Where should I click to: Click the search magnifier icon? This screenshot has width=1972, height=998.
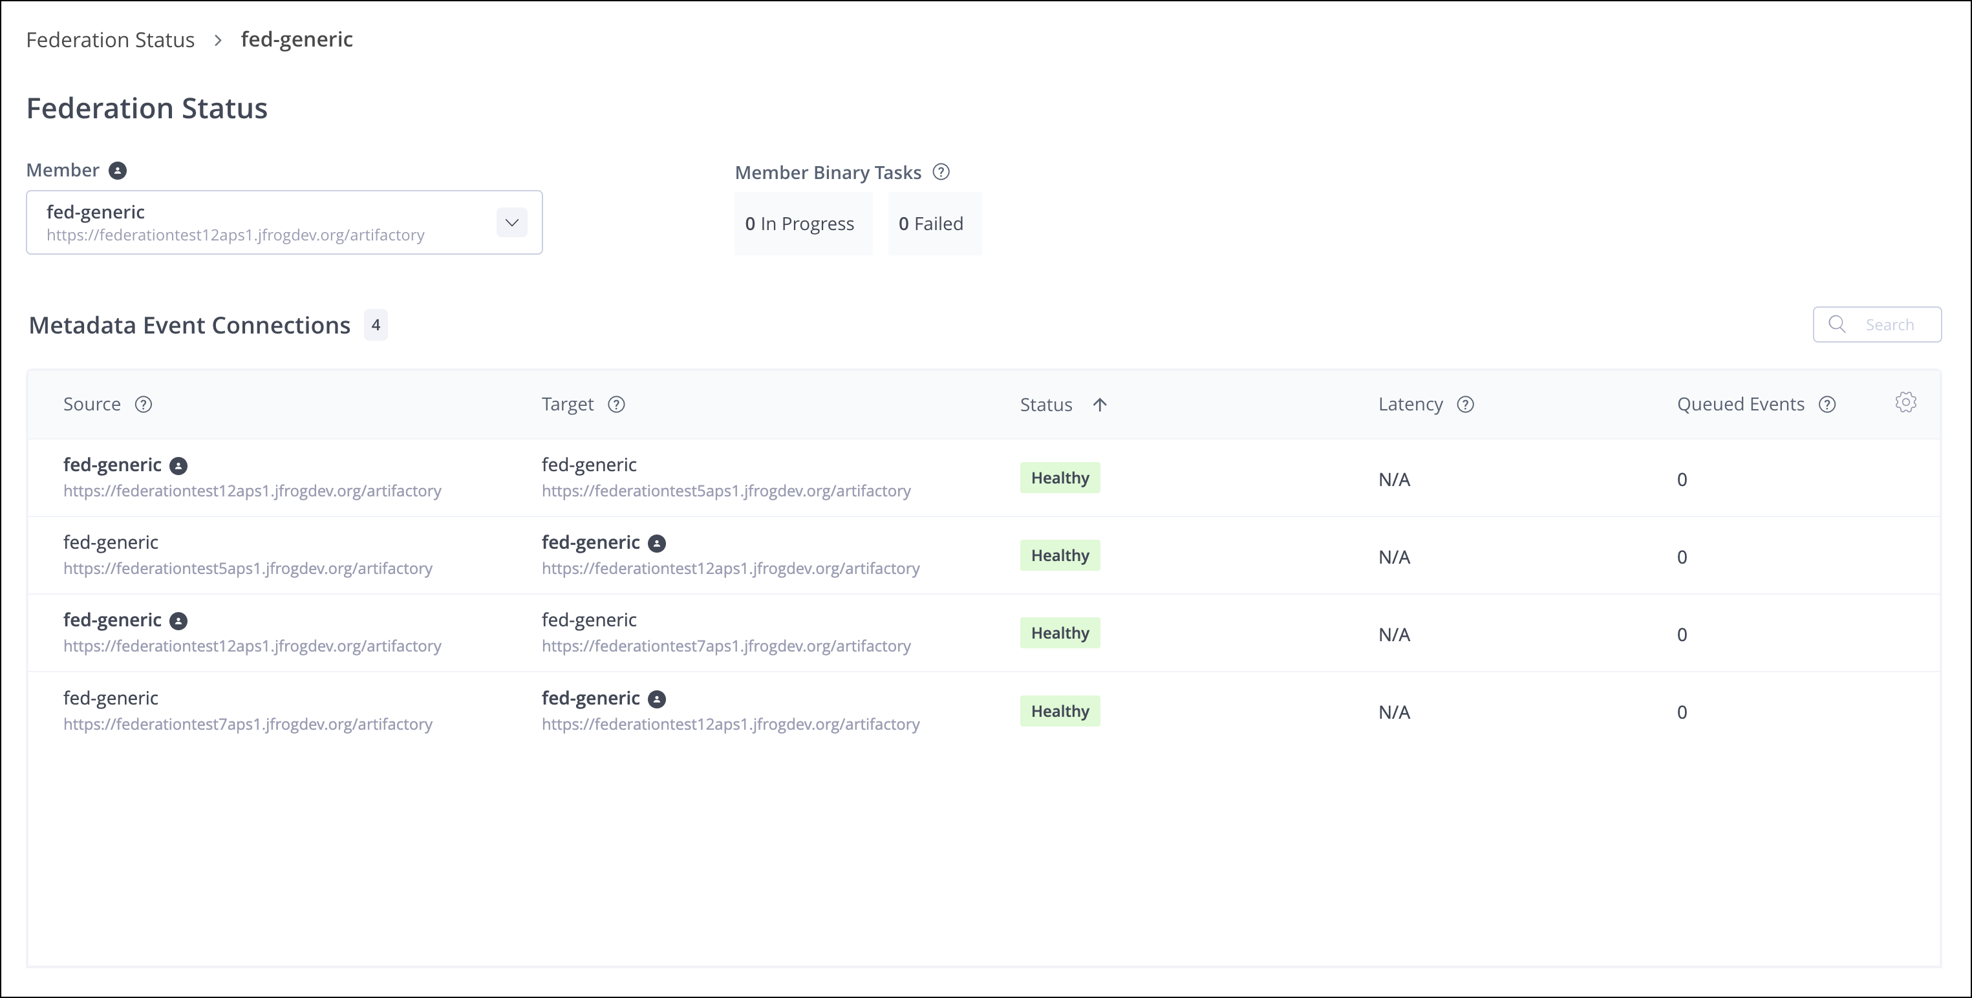(x=1838, y=324)
